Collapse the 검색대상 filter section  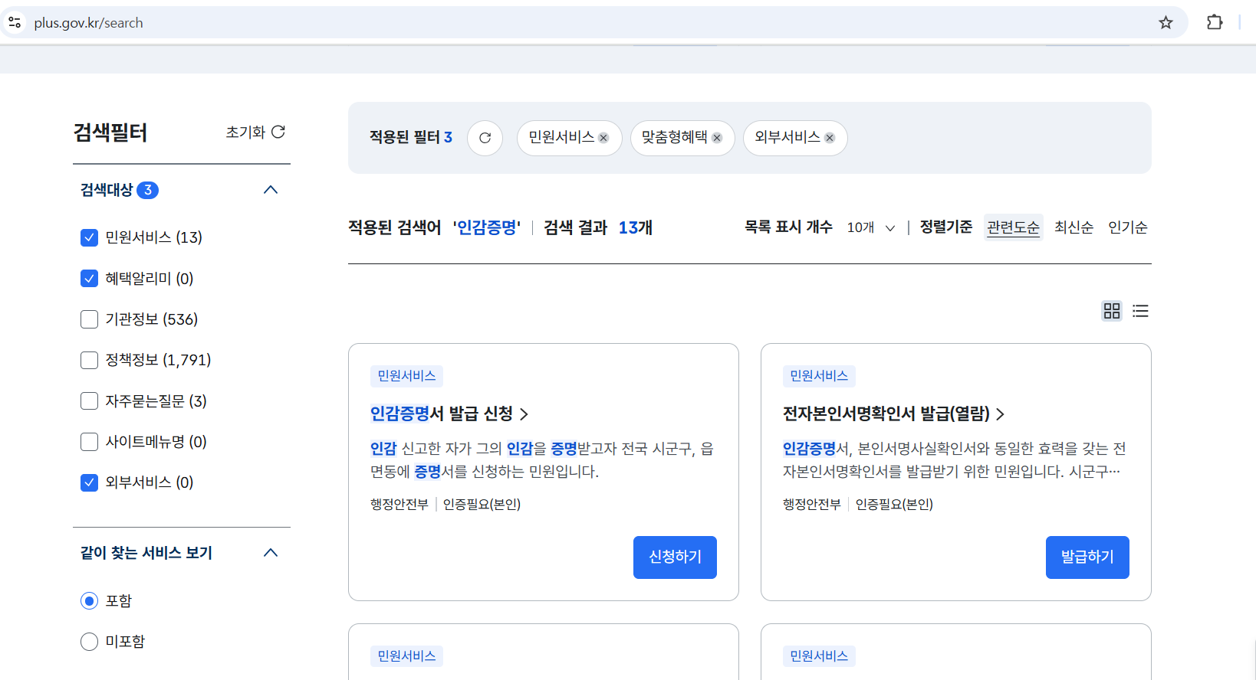point(271,190)
